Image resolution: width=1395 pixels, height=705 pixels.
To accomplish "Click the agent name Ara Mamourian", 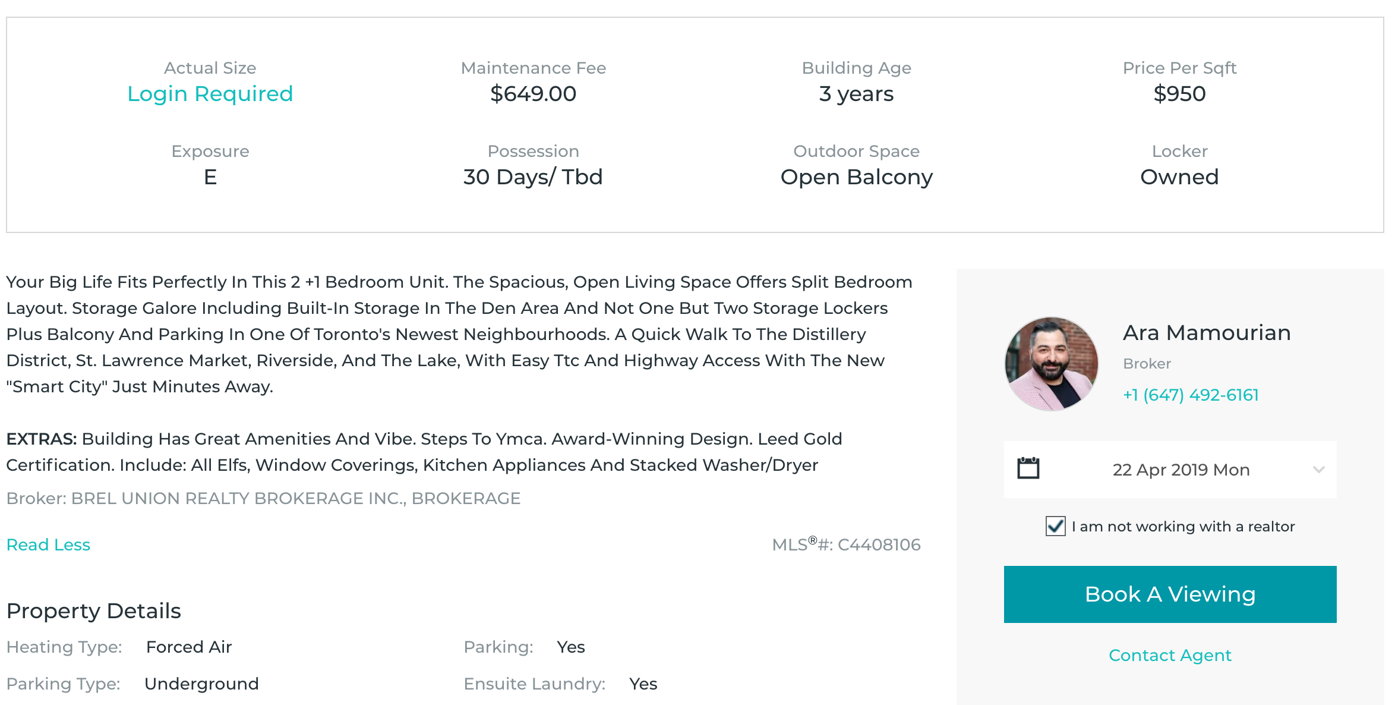I will (1207, 333).
